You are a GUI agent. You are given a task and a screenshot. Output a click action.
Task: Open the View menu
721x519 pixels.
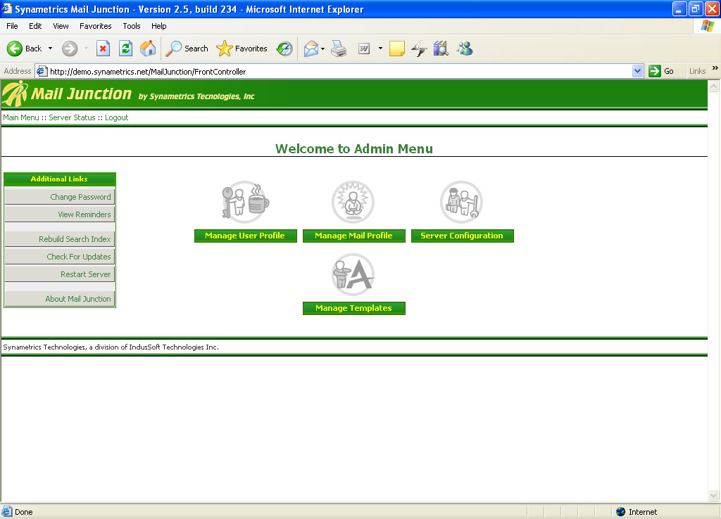(61, 26)
